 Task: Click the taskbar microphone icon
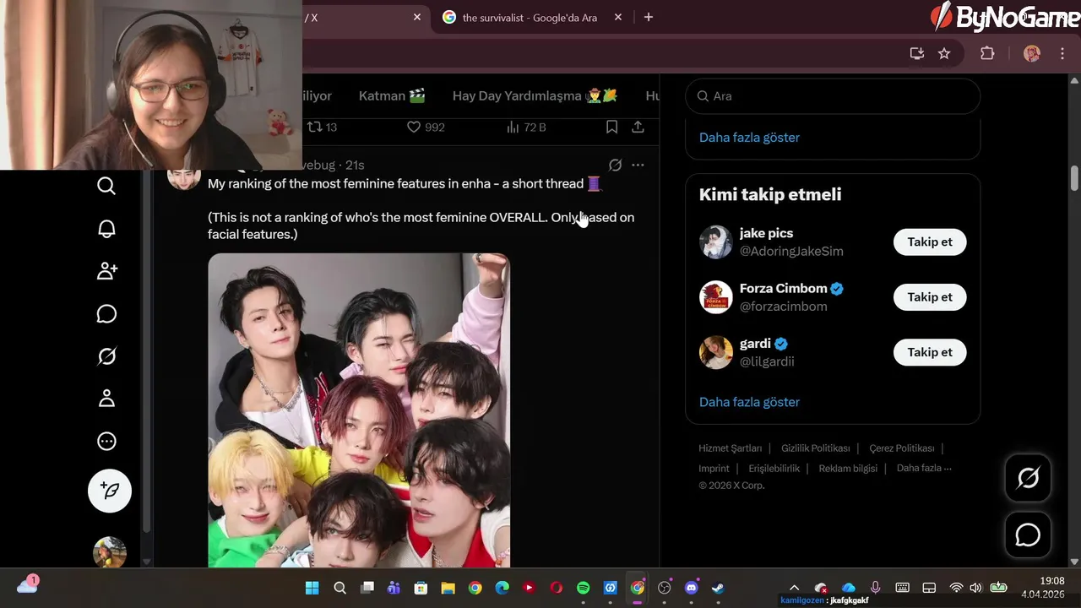(876, 588)
